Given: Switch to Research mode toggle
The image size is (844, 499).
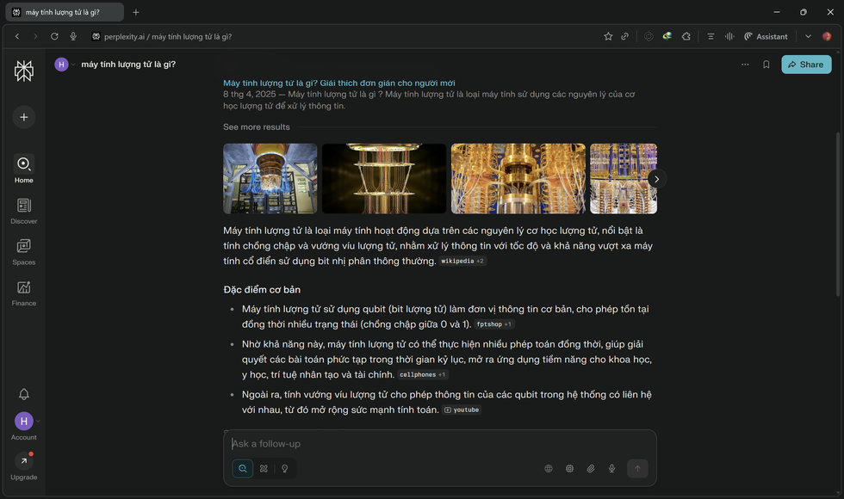Looking at the screenshot, I should point(264,469).
